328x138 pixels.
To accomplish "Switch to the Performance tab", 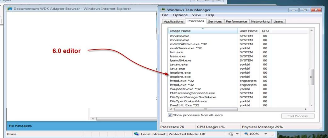I will pyautogui.click(x=236, y=21).
